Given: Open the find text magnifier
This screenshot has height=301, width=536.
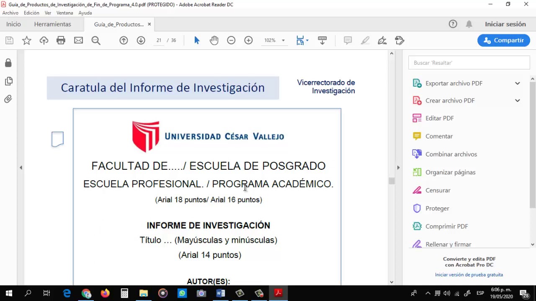Looking at the screenshot, I should click(96, 41).
